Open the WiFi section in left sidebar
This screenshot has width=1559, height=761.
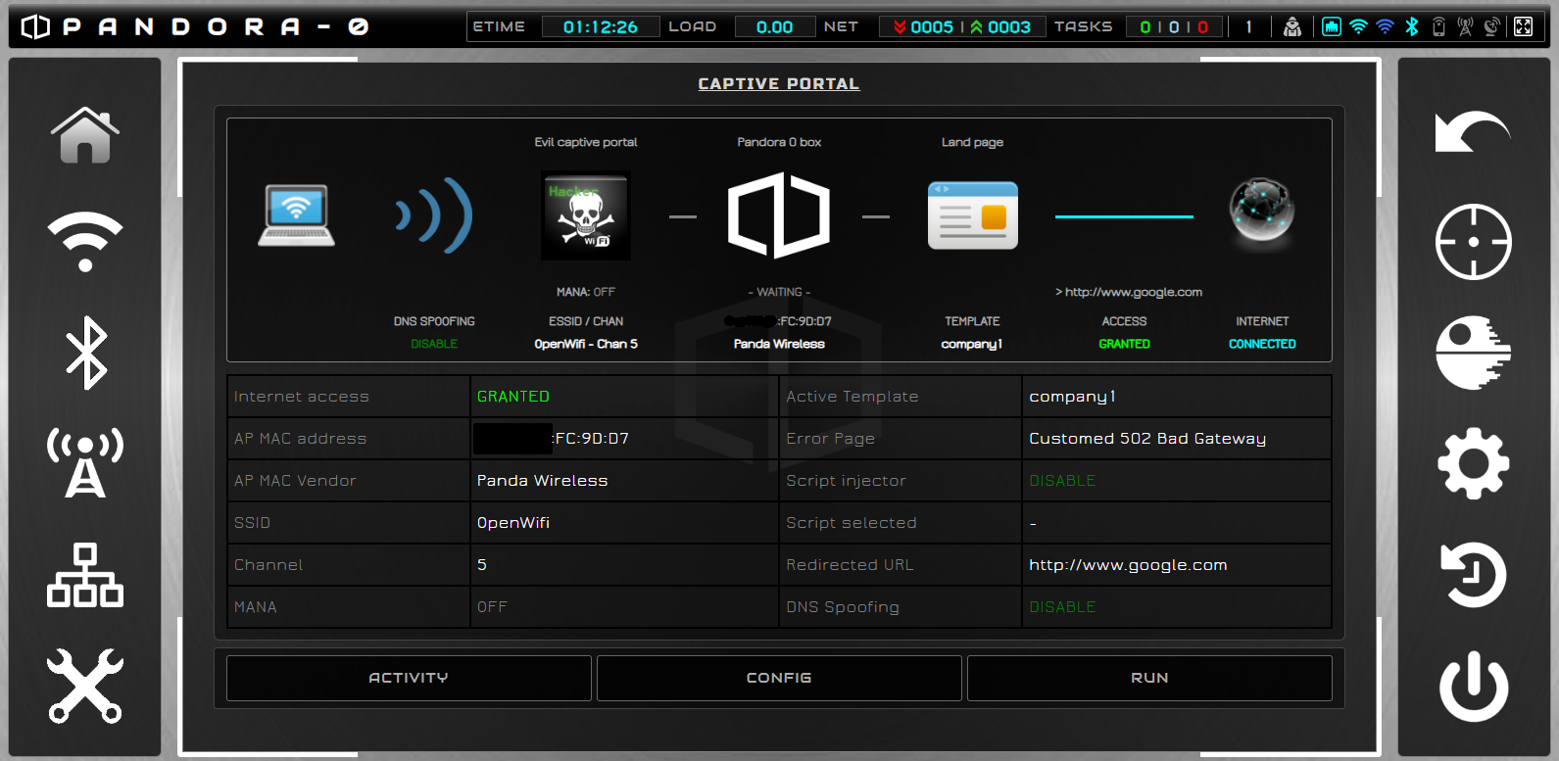85,241
